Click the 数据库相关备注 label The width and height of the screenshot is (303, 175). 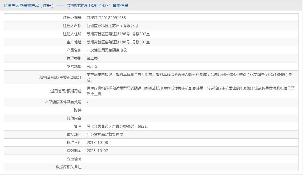coord(69,167)
